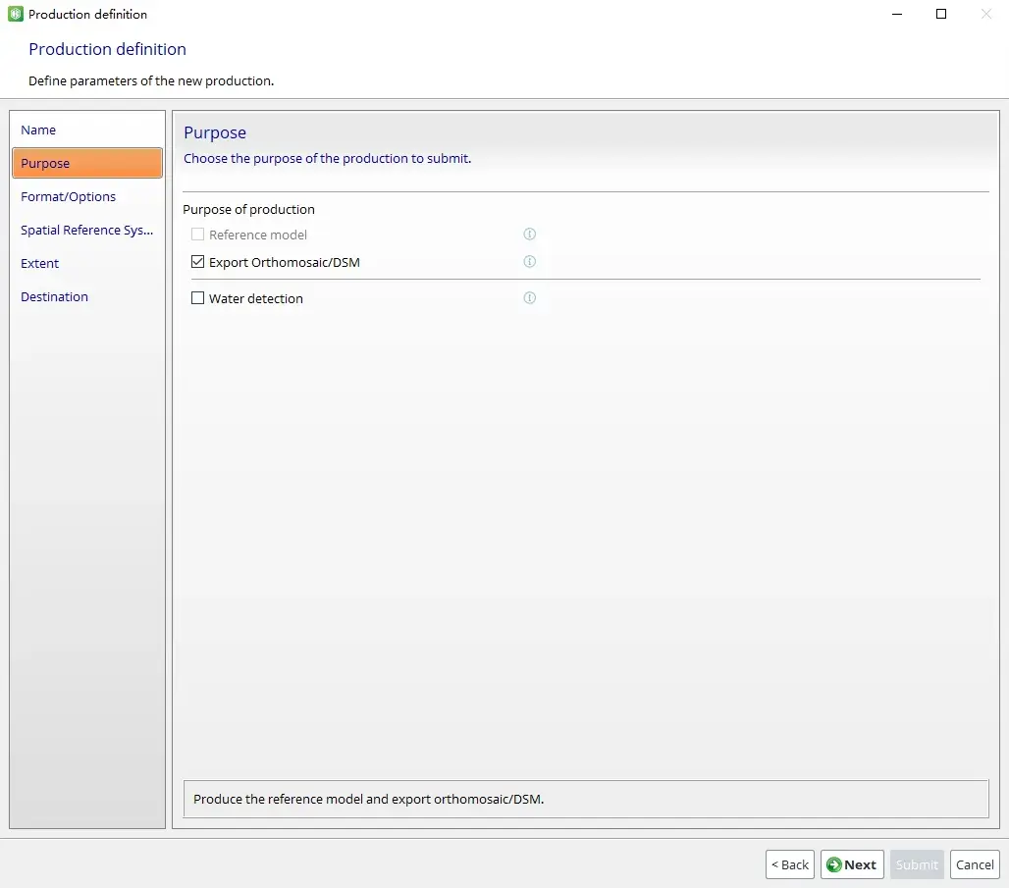Click the 'Define parameters of the new production.' text

point(151,81)
